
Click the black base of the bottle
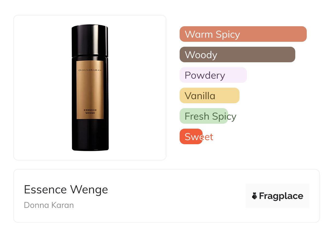click(x=90, y=135)
